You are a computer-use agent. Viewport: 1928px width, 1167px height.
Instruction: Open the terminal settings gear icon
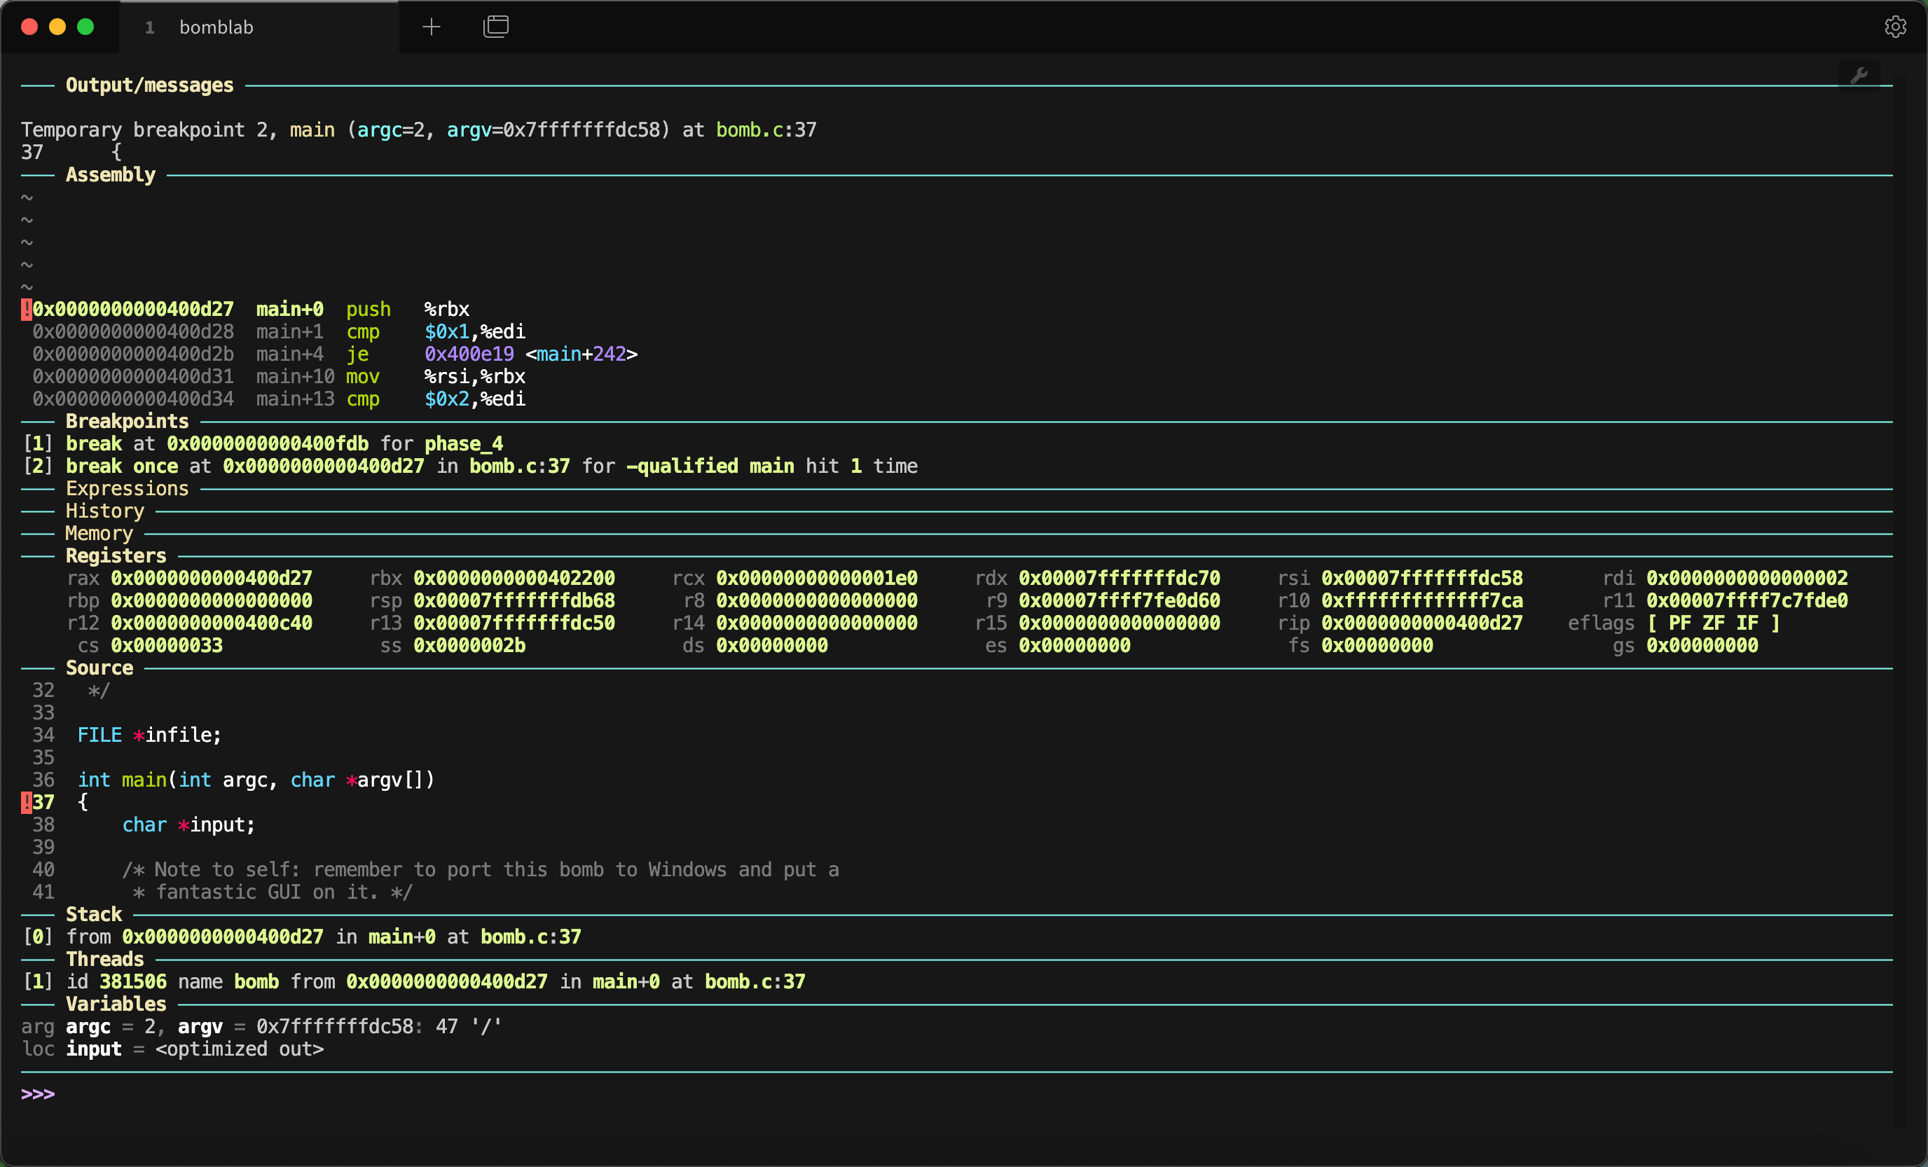click(1895, 26)
